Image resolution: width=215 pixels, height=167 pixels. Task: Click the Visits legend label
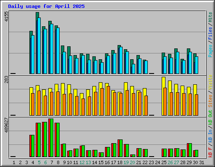(210, 82)
